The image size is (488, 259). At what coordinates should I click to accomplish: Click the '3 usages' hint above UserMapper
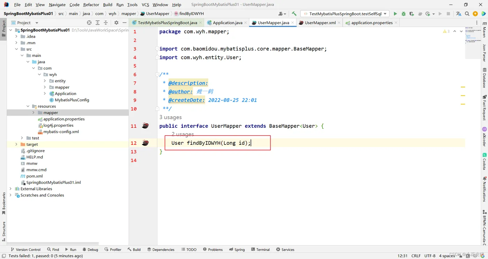point(170,117)
